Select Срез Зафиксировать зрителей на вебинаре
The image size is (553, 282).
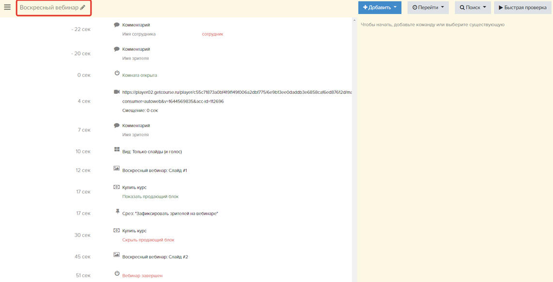point(170,214)
